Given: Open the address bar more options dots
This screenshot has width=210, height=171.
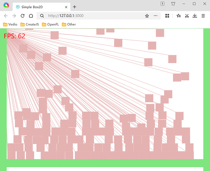Looking at the screenshot, I should click(156, 16).
